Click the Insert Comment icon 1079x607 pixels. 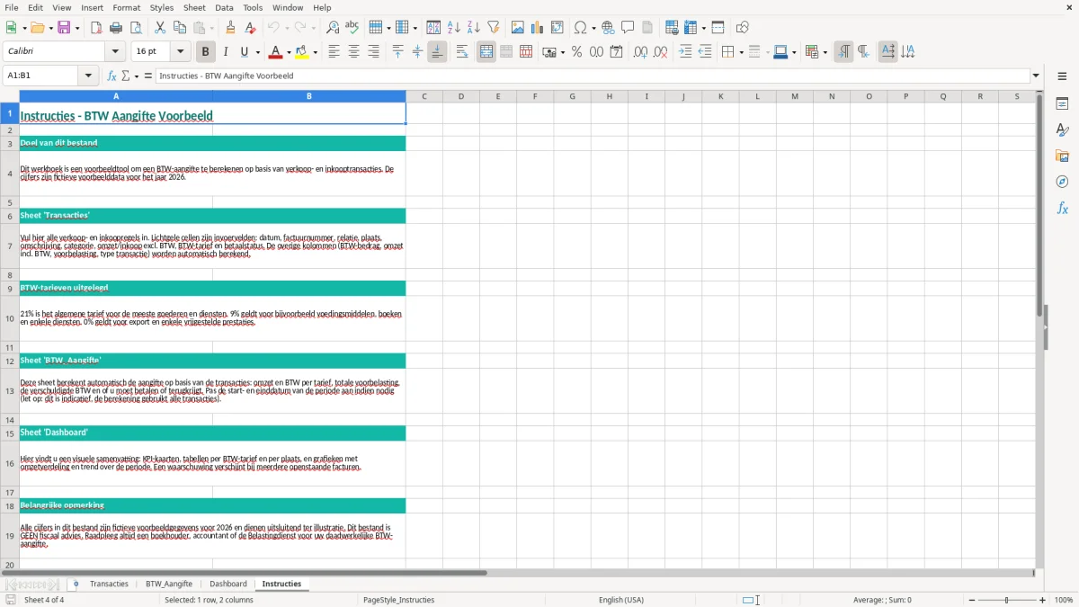coord(628,28)
